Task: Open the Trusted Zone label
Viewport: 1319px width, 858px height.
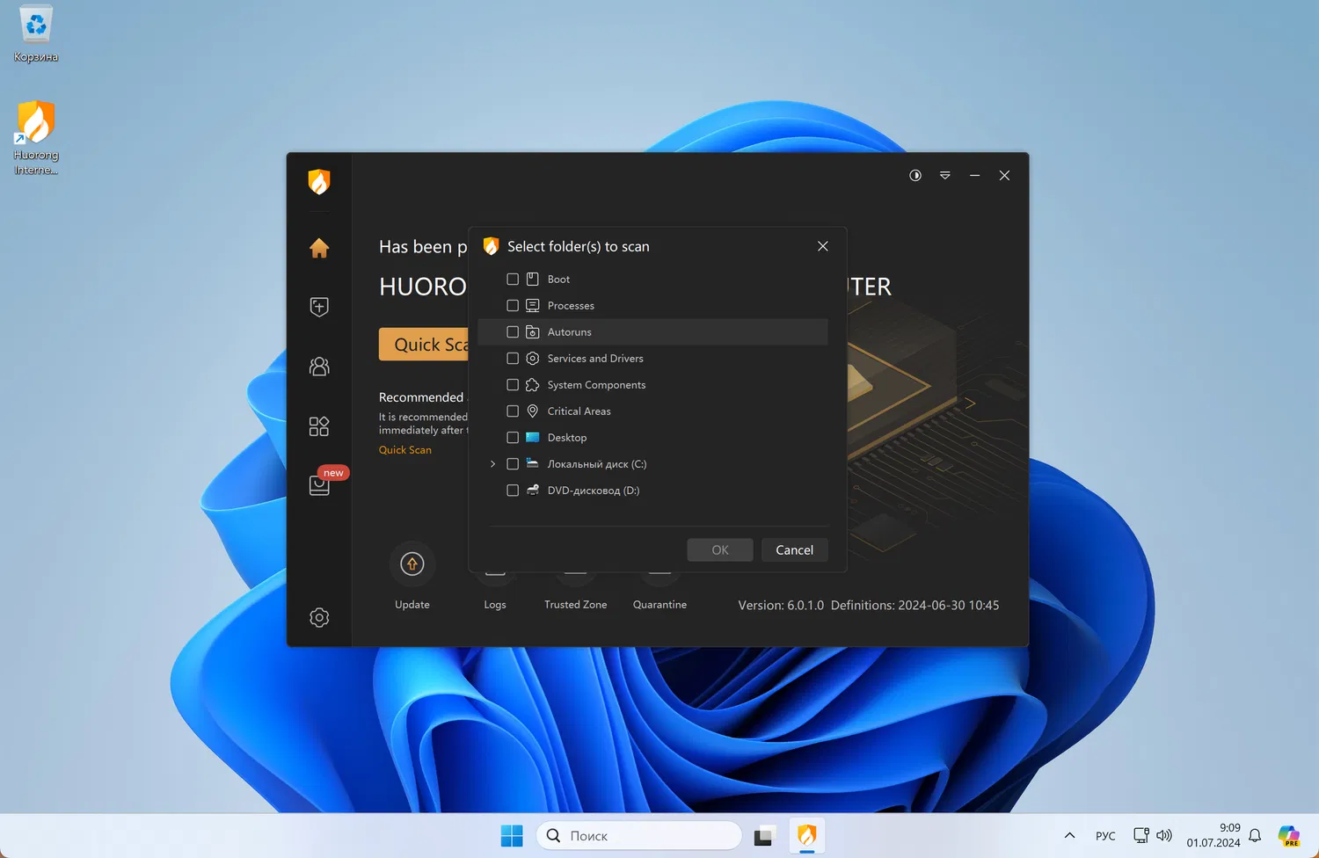Action: click(x=575, y=605)
